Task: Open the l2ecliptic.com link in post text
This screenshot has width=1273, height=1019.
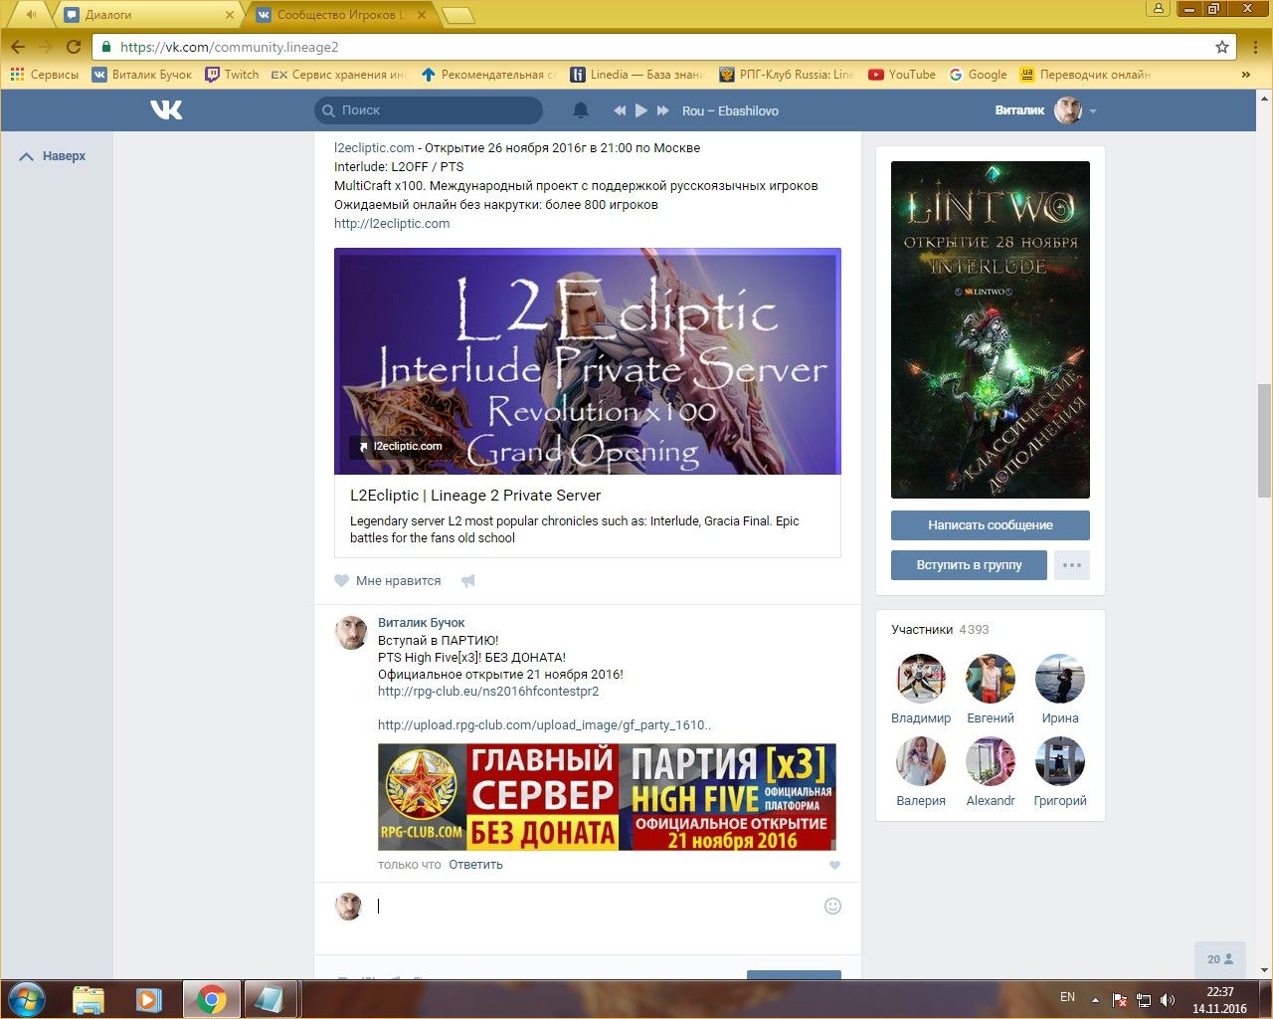Action: click(x=374, y=147)
